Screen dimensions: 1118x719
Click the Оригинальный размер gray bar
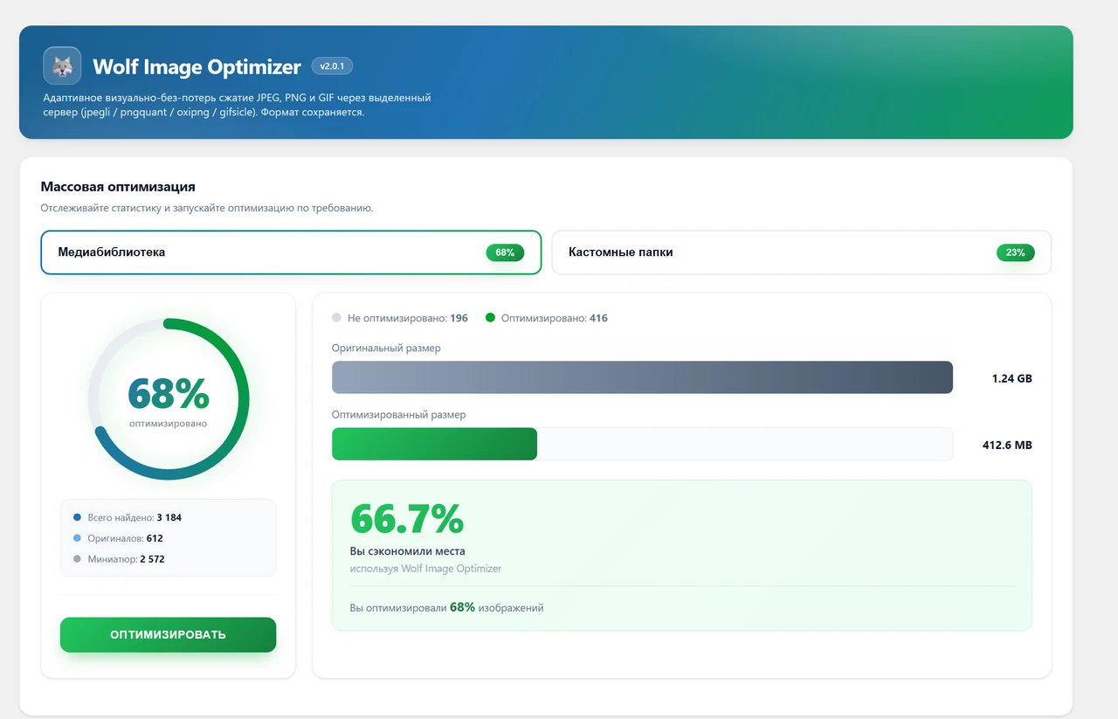click(x=642, y=377)
